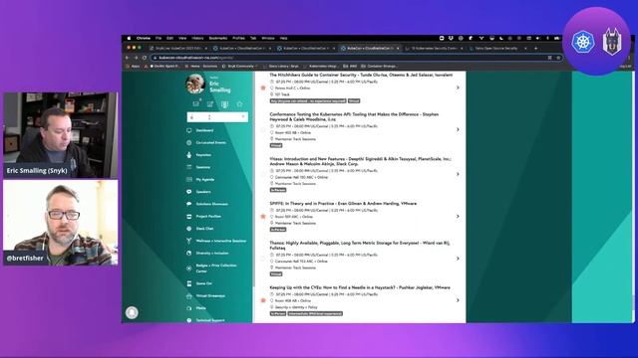Open Slack Chat icon in sidebar
Screen dimensions: 638x358
[x=189, y=229]
